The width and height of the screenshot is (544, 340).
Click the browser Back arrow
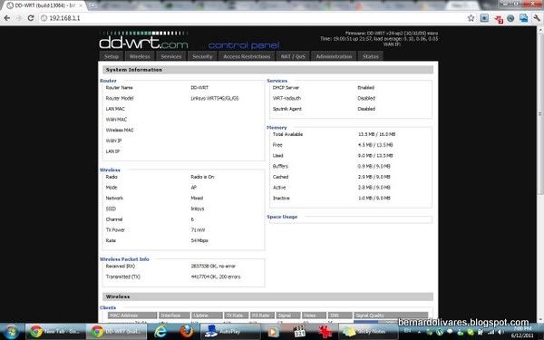pyautogui.click(x=7, y=18)
